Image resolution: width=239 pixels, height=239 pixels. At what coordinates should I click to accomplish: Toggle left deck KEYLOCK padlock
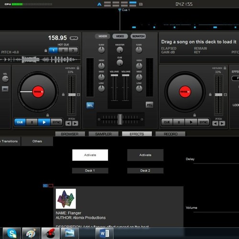(78, 68)
